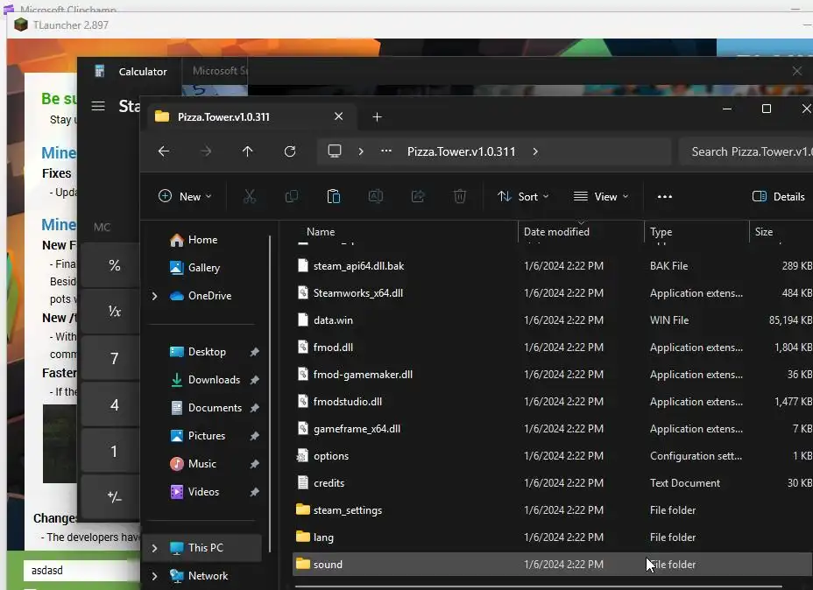Screen dimensions: 813x590
Task: Click the Share toolbar icon
Action: [417, 196]
